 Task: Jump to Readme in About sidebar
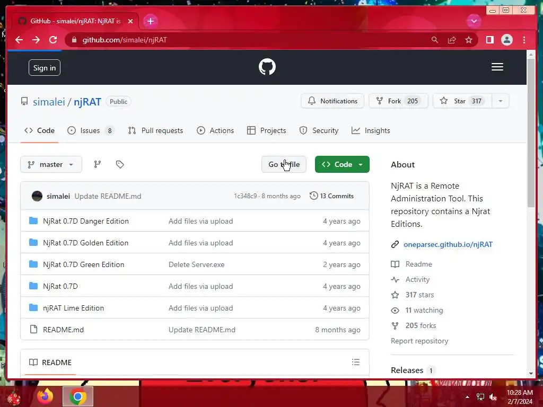[x=411, y=264]
